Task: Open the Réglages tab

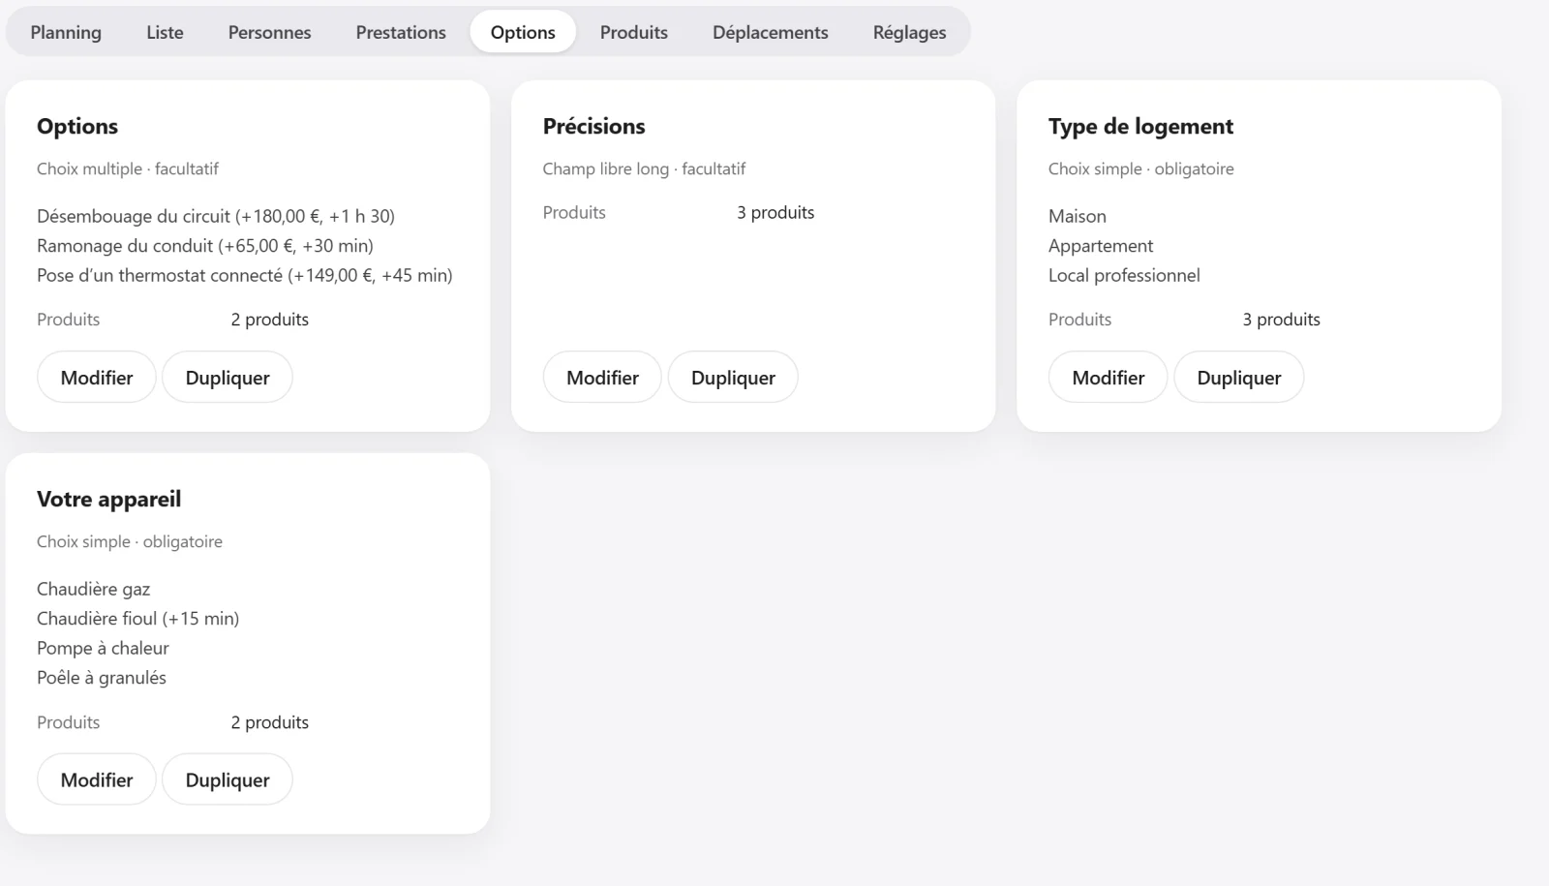Action: tap(909, 32)
